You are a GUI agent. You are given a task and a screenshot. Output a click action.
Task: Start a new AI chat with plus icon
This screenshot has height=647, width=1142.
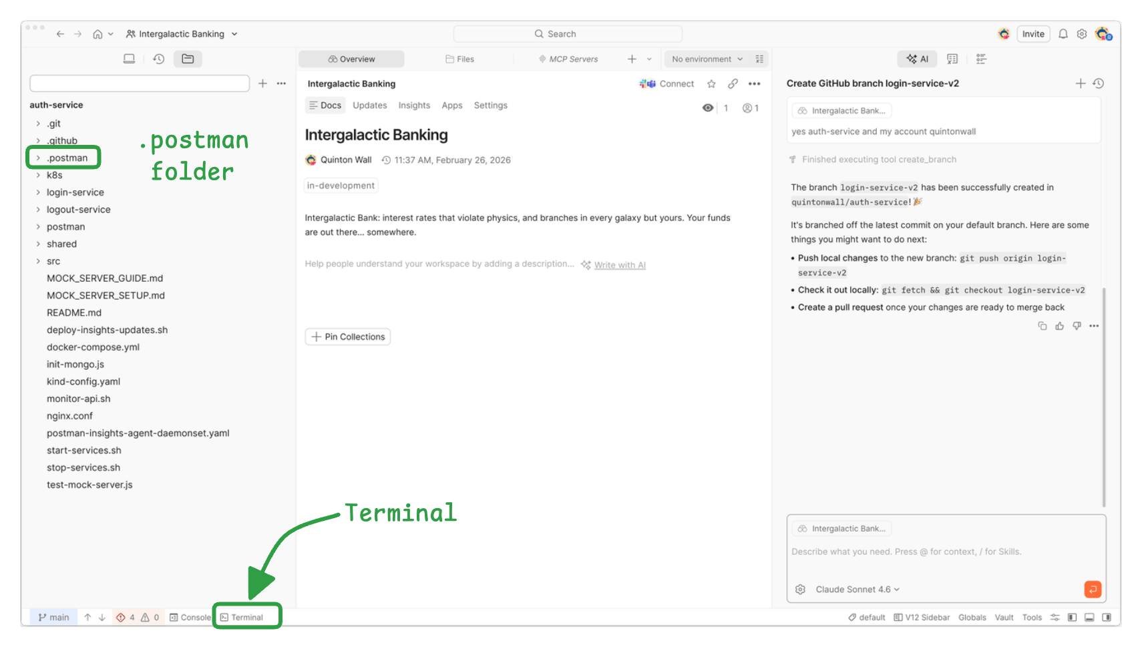tap(1081, 83)
